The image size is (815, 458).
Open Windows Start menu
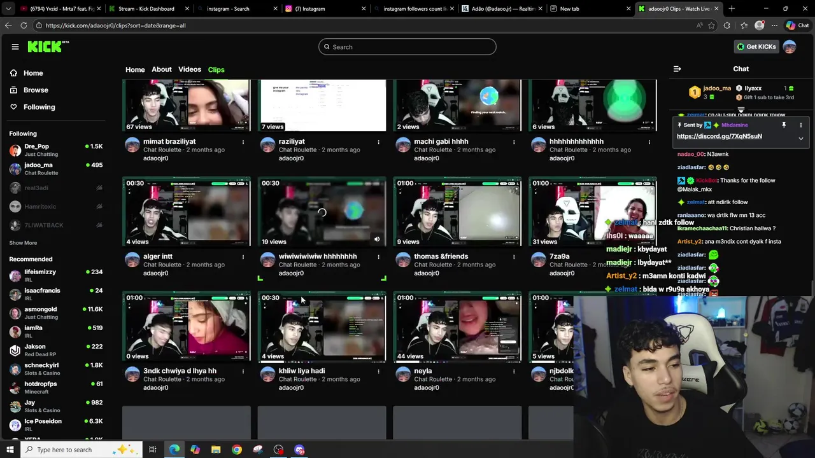[10, 450]
